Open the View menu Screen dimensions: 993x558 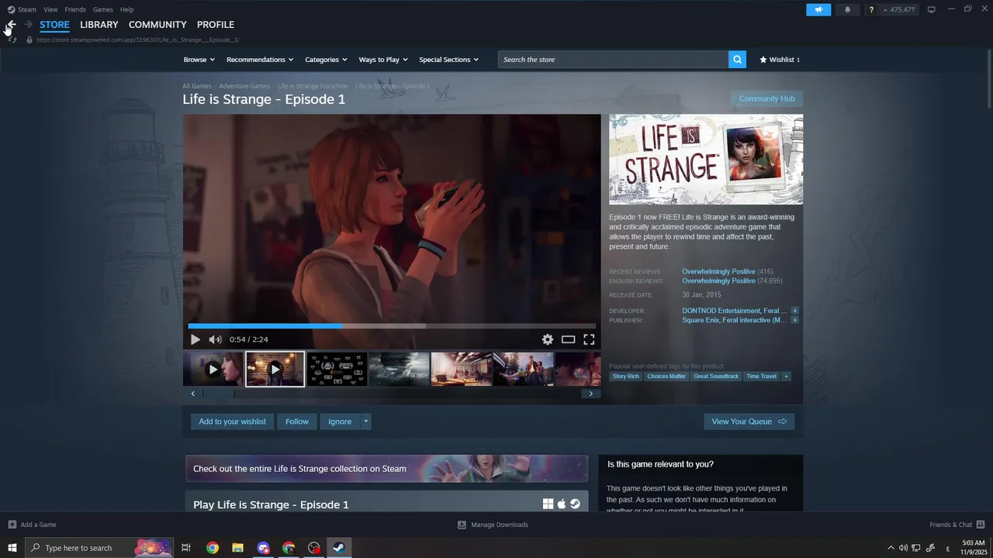50,9
